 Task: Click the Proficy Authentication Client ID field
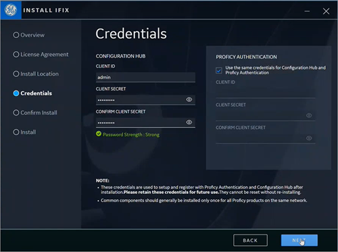266,93
